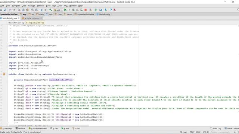The height and width of the screenshot is (134, 239).
Task: Click the setUpAdapter() method crumb
Action: pos(35,23)
